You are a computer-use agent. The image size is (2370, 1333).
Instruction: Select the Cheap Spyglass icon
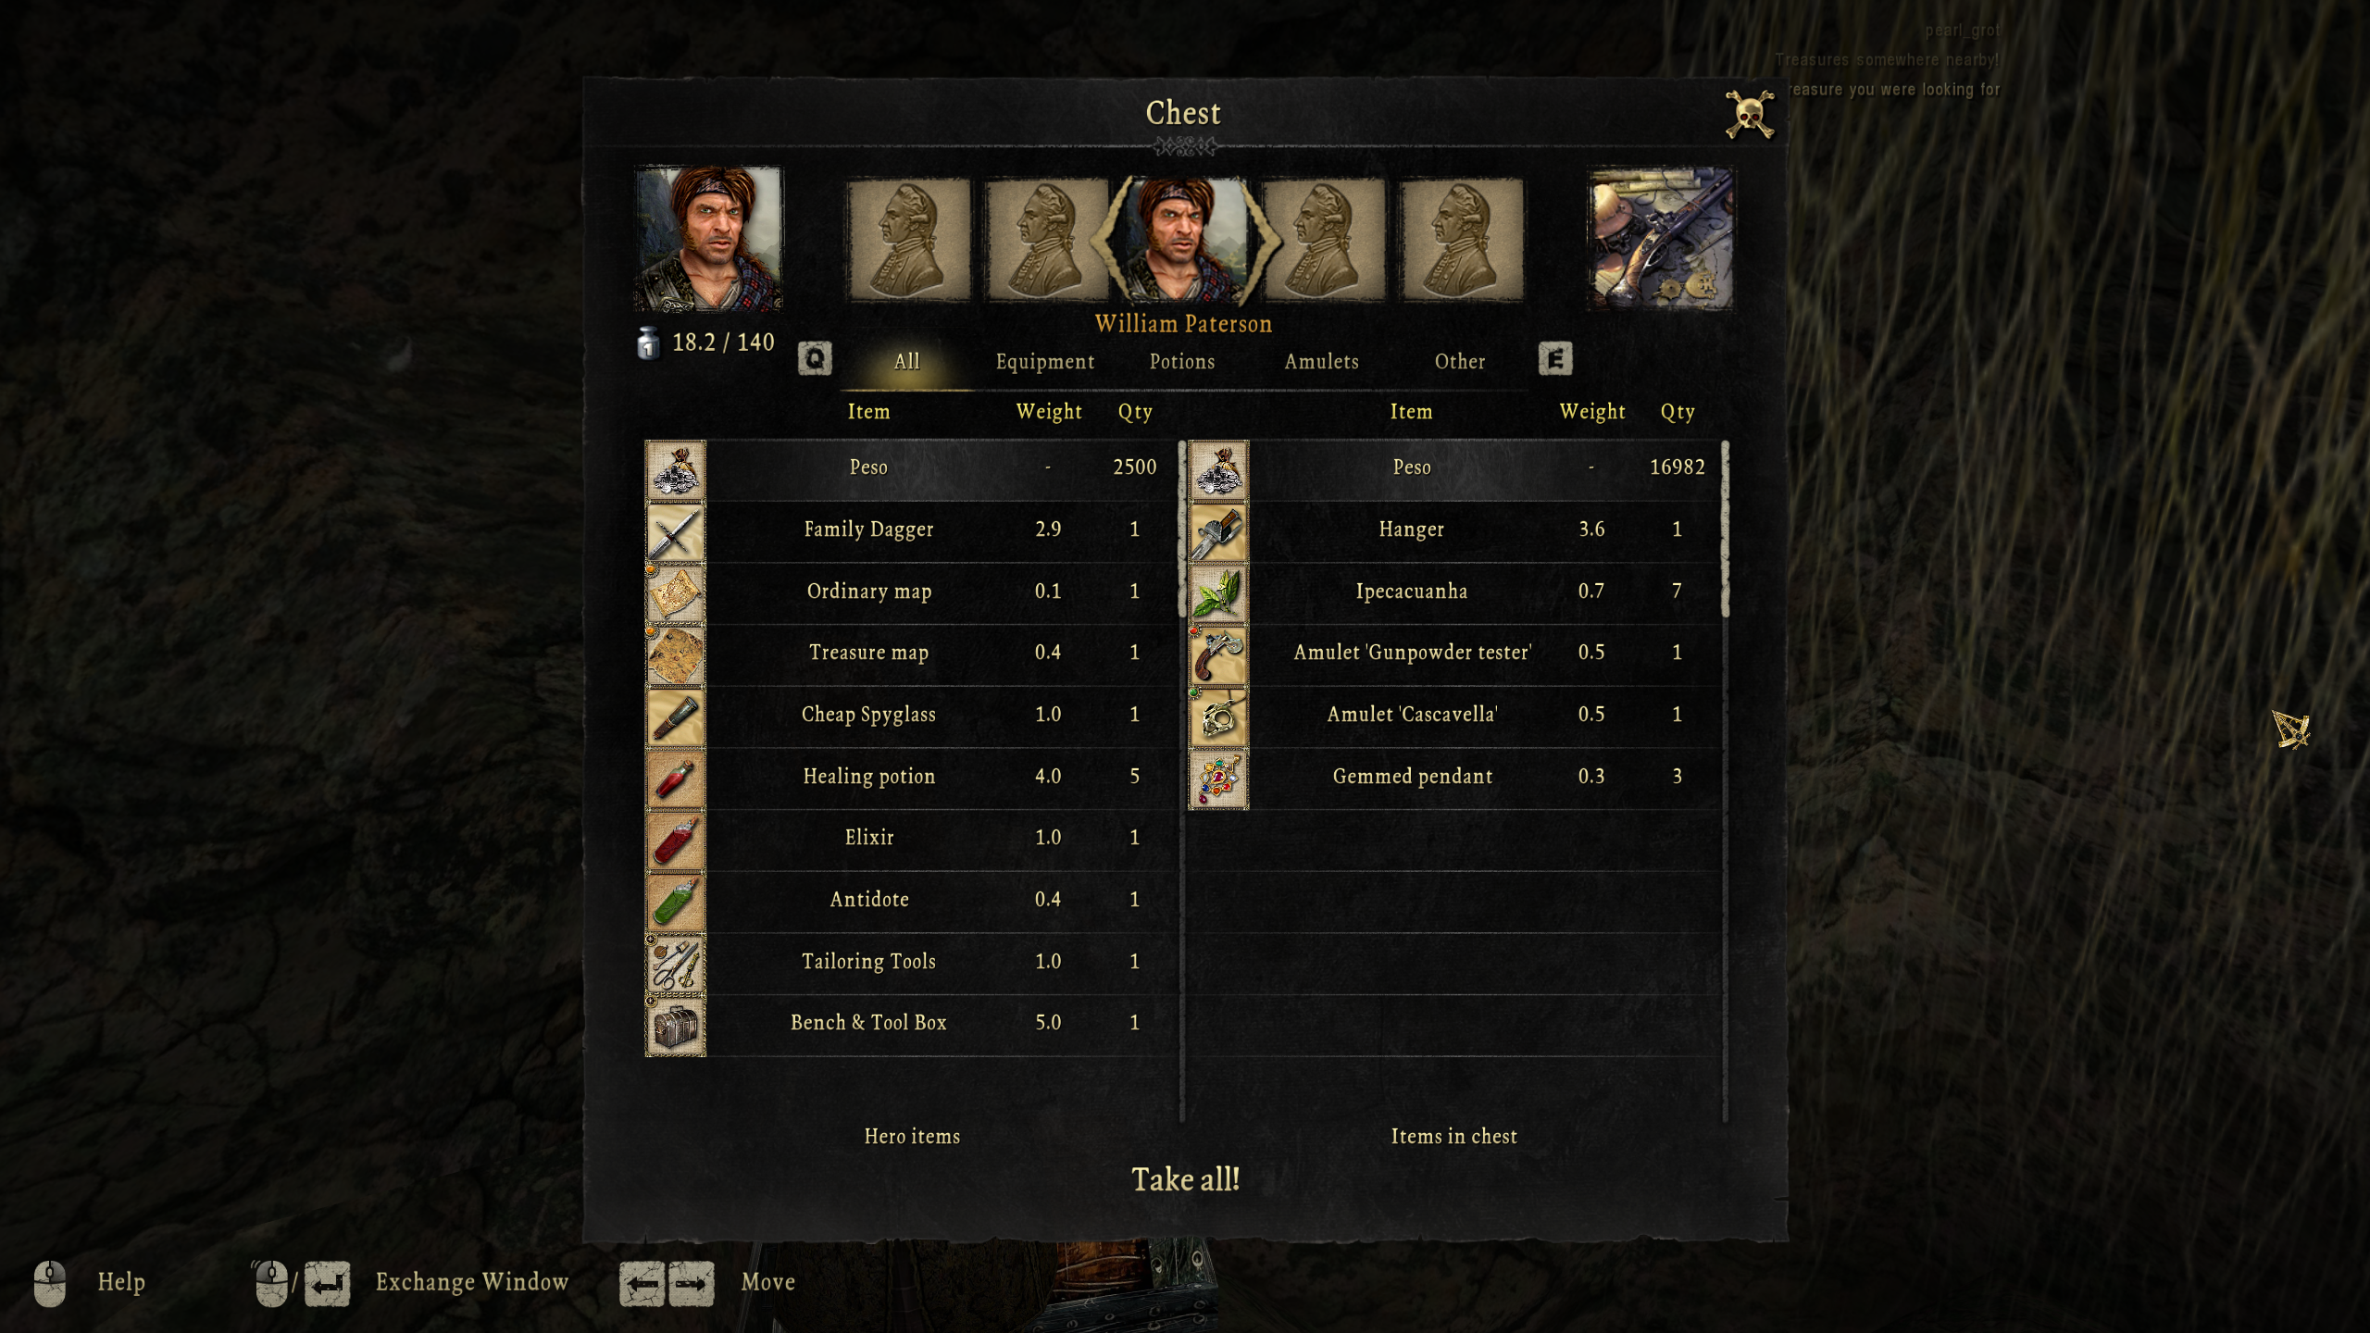click(x=675, y=717)
